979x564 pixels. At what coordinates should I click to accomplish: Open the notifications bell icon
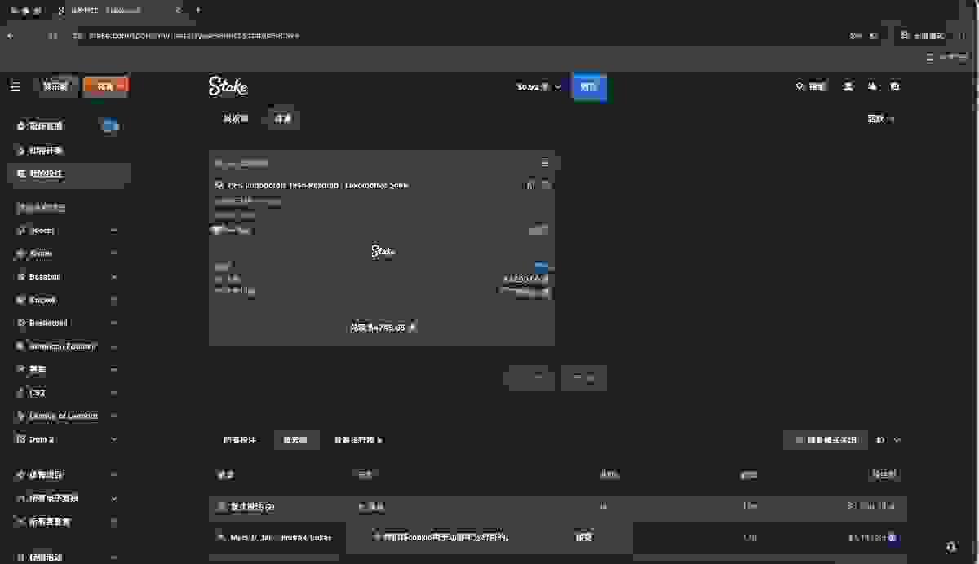pyautogui.click(x=872, y=86)
